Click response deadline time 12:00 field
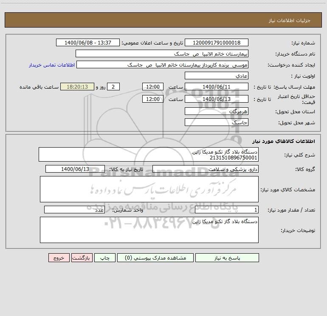The height and width of the screenshot is (316, 327). pos(152,87)
